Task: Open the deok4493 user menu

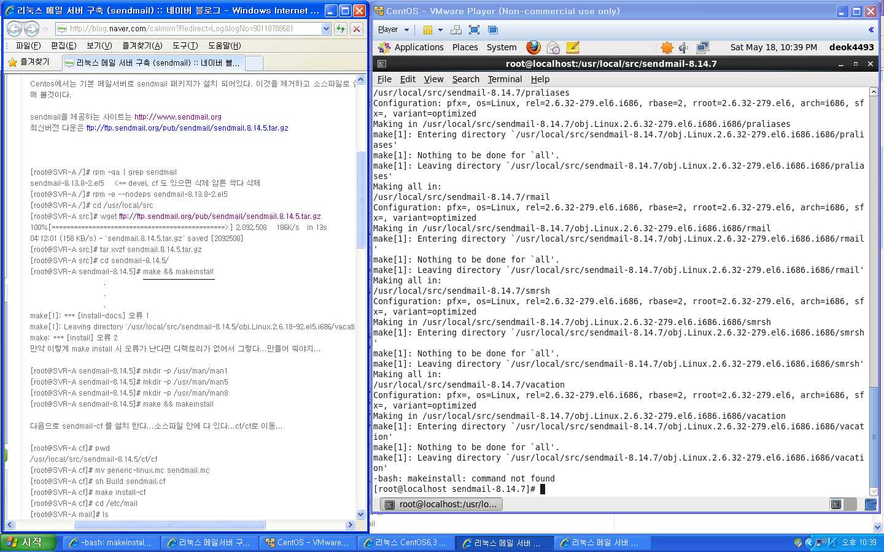Action: [851, 47]
